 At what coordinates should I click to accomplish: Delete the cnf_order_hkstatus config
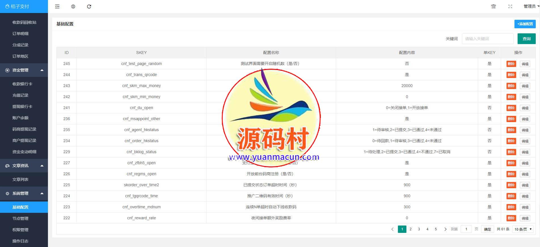click(x=511, y=141)
